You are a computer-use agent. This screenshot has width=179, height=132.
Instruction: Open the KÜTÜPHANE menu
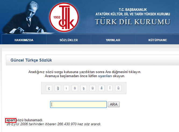point(157,40)
